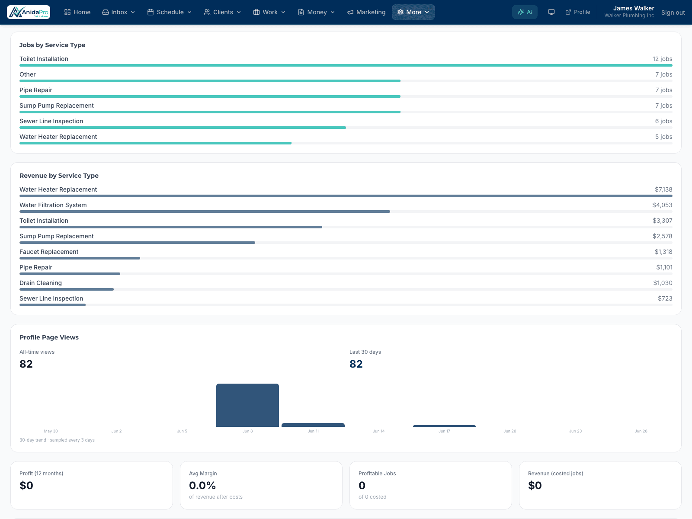Click the Faucet Replacement revenue label

point(49,252)
